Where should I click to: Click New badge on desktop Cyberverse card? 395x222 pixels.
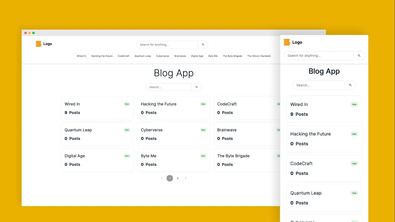(x=203, y=130)
